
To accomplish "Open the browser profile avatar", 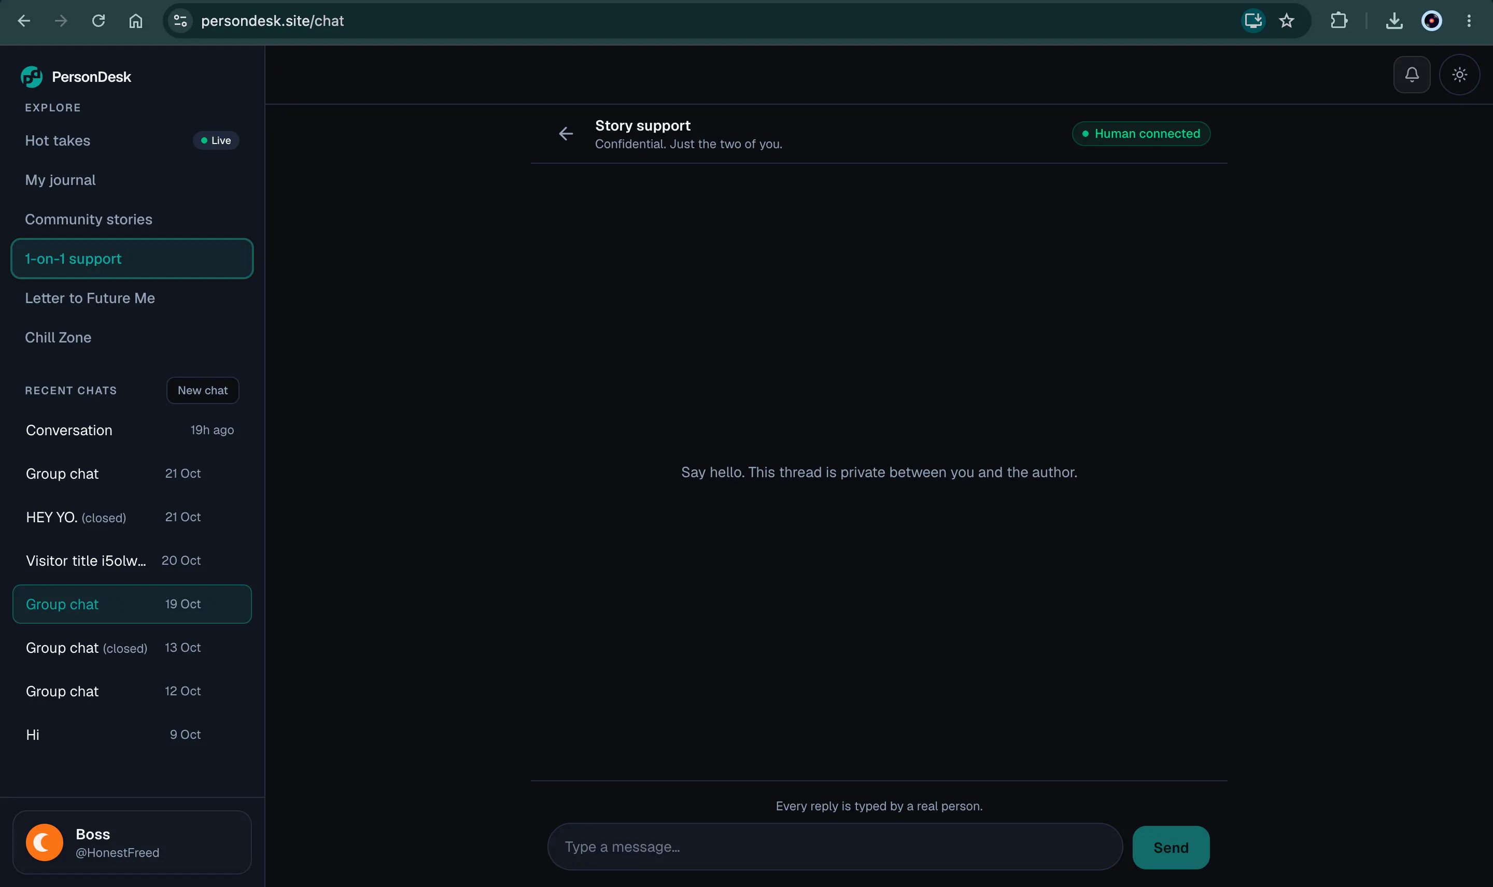I will [1431, 21].
